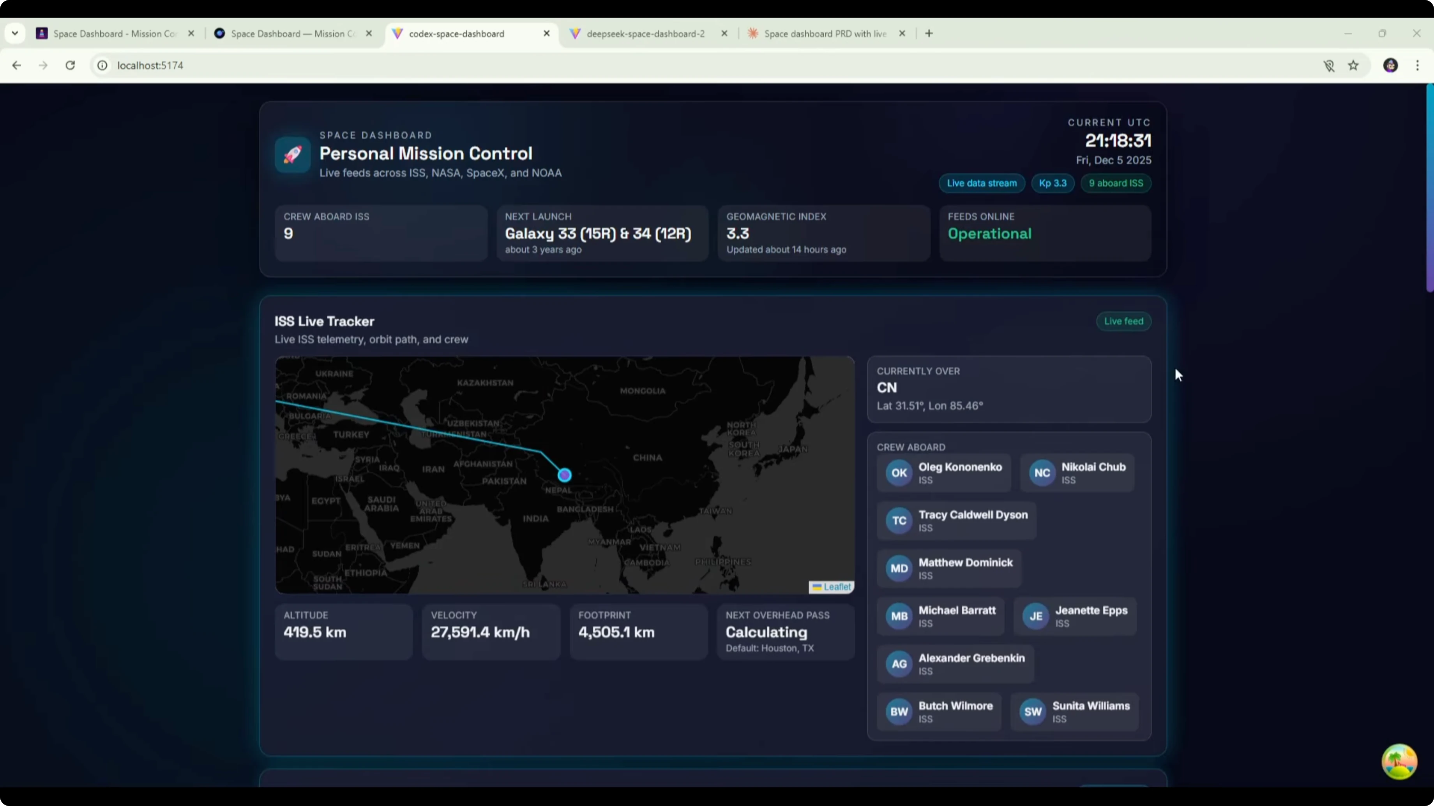Click the site info icon in address bar
Viewport: 1434px width, 806px height.
click(102, 66)
